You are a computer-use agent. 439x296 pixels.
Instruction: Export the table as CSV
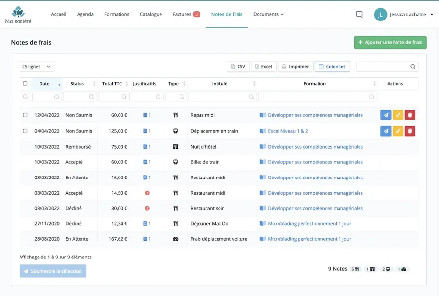(238, 67)
